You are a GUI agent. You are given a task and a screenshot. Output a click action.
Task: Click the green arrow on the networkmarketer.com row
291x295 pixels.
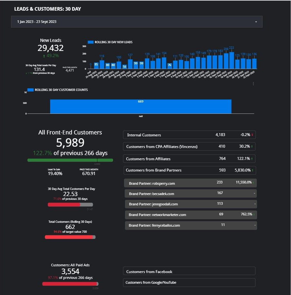click(x=254, y=215)
